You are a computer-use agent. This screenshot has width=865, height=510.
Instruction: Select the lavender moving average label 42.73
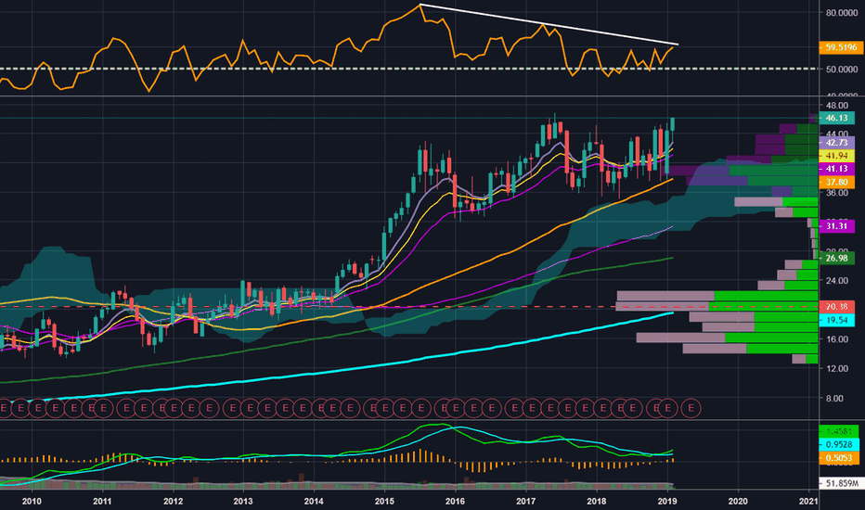coord(836,143)
